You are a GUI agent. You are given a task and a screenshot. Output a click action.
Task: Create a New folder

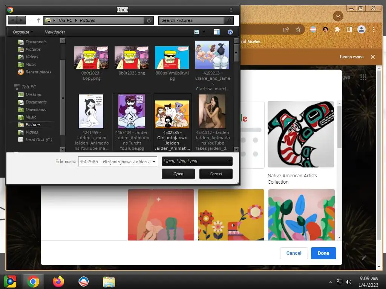click(x=55, y=32)
